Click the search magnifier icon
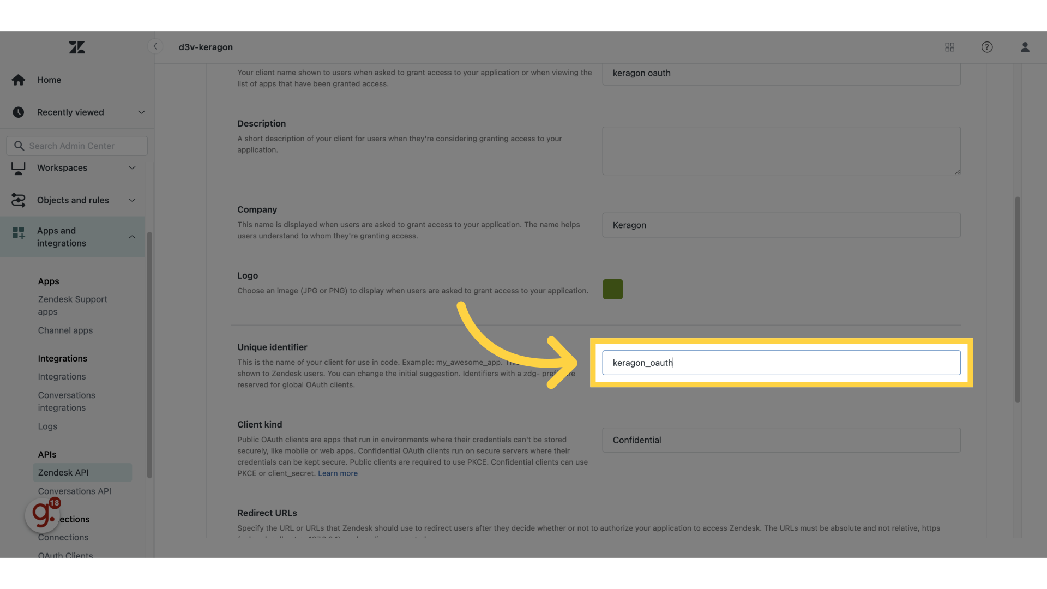 point(19,146)
